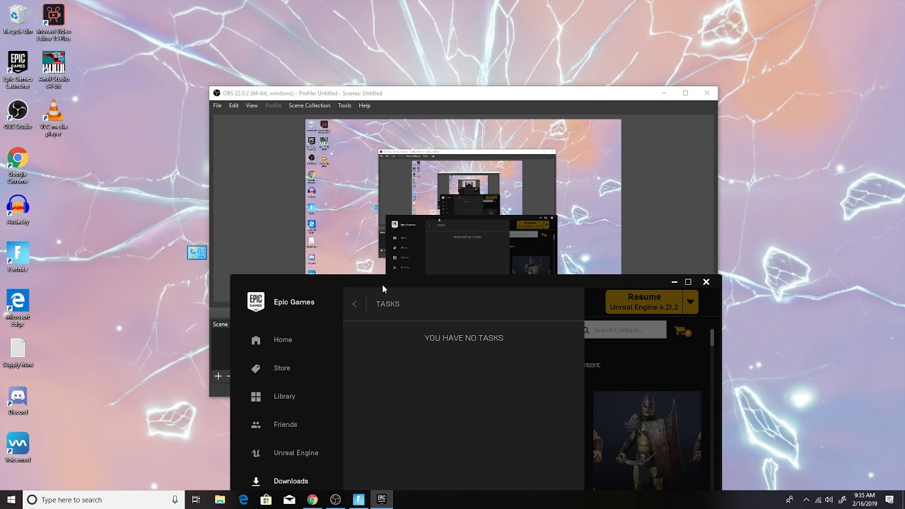Open the Windows Start menu
Screen dimensions: 905x509
click(11, 500)
